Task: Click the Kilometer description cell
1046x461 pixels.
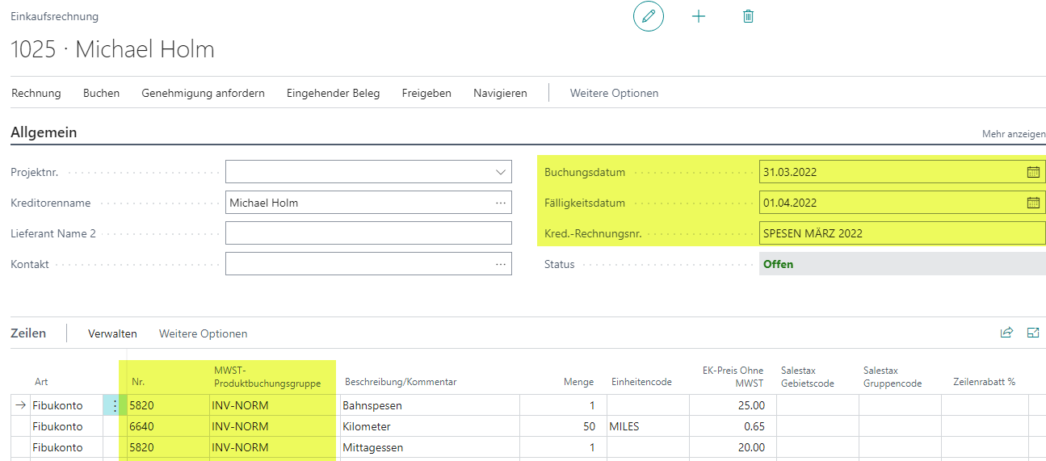Action: pyautogui.click(x=429, y=426)
